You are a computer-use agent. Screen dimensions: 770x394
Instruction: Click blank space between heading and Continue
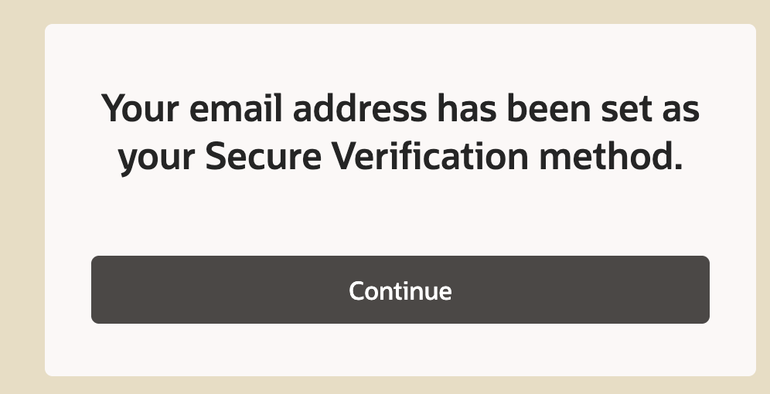click(400, 216)
